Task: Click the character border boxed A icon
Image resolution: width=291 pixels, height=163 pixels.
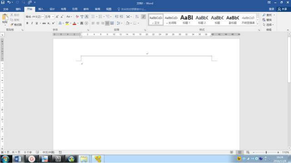Action: tap(86, 17)
